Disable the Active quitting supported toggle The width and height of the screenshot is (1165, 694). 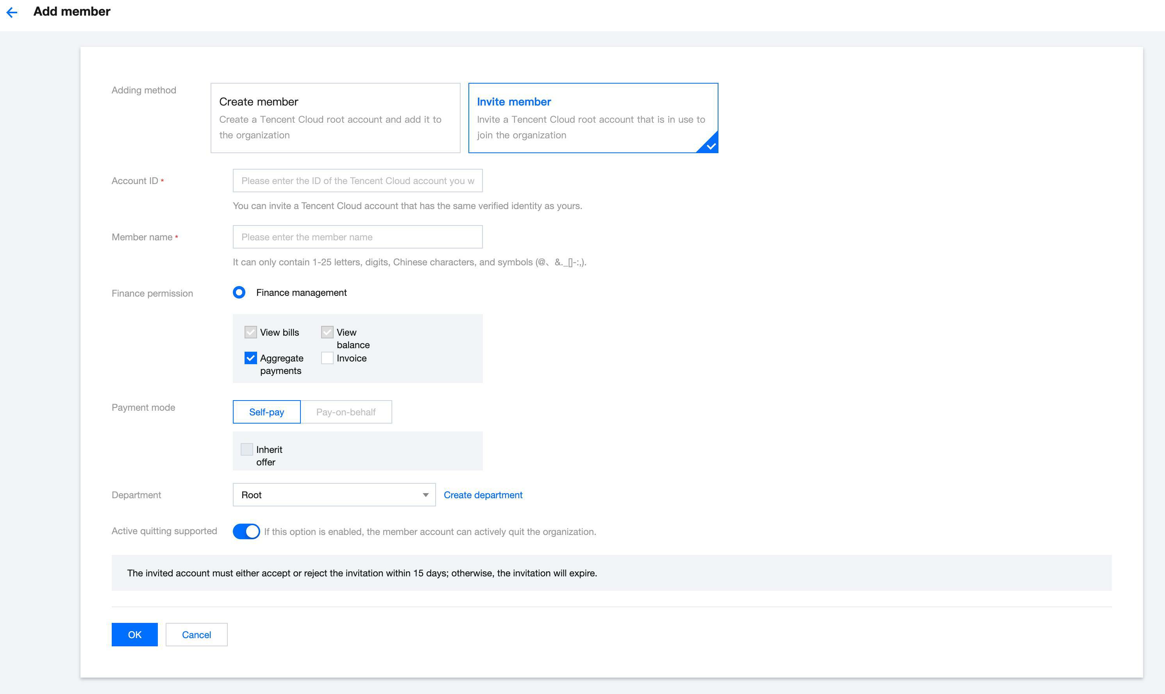246,531
